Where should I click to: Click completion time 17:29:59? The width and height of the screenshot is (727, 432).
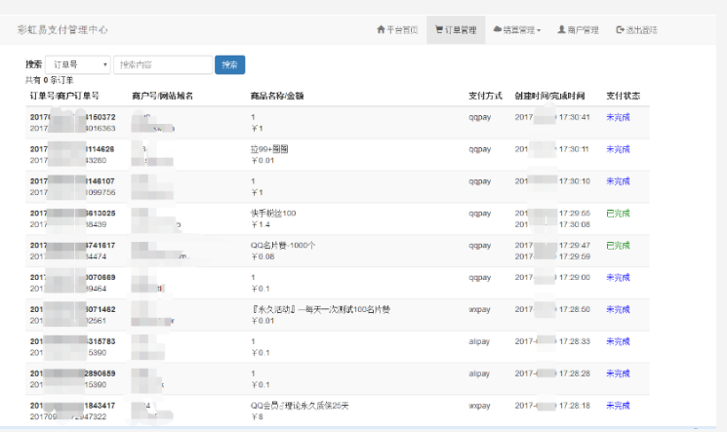click(x=575, y=256)
